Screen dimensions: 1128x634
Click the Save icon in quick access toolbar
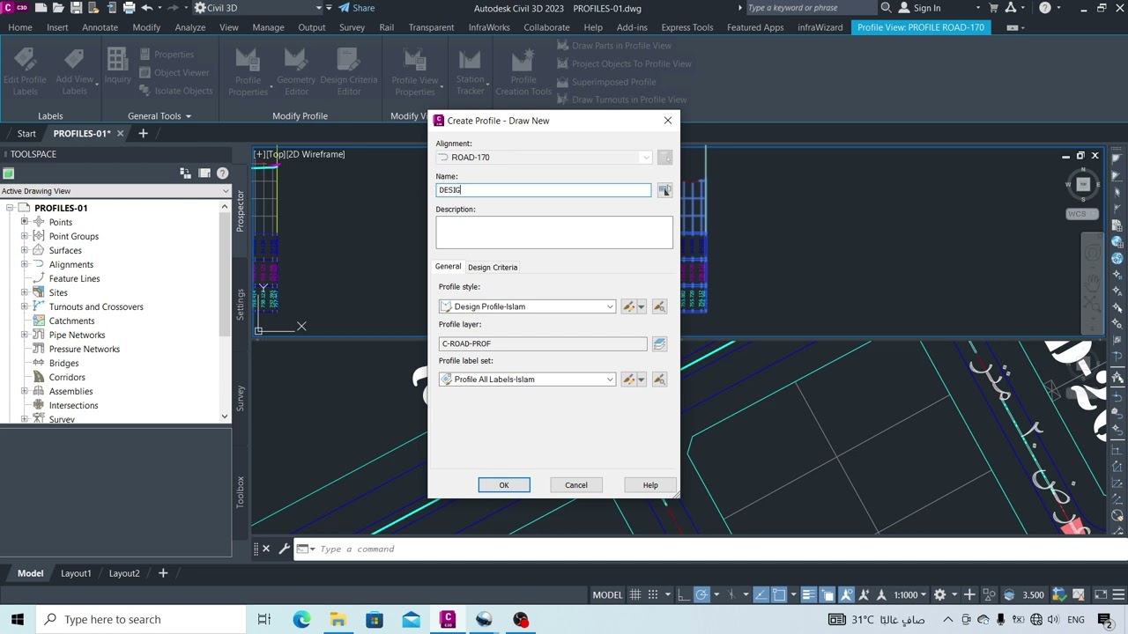coord(75,8)
